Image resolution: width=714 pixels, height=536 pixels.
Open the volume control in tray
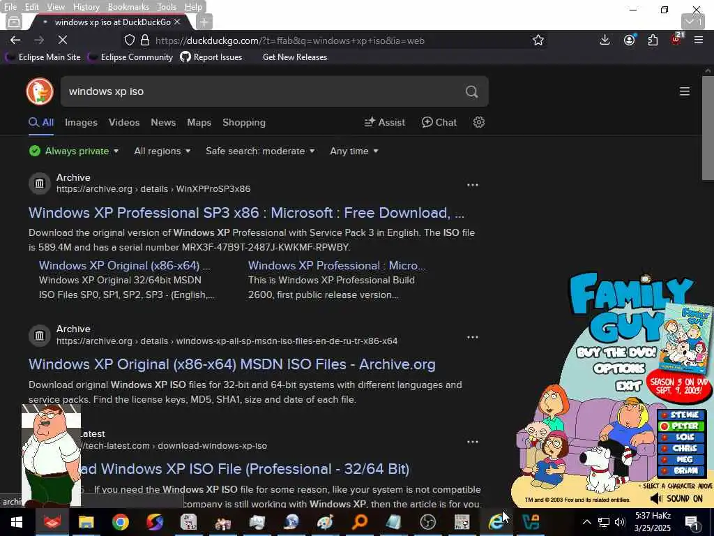pyautogui.click(x=619, y=522)
